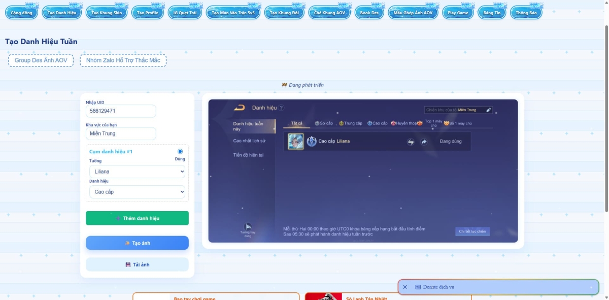Click Chi tiết lực chiến button in preview
This screenshot has height=300, width=609.
[472, 231]
